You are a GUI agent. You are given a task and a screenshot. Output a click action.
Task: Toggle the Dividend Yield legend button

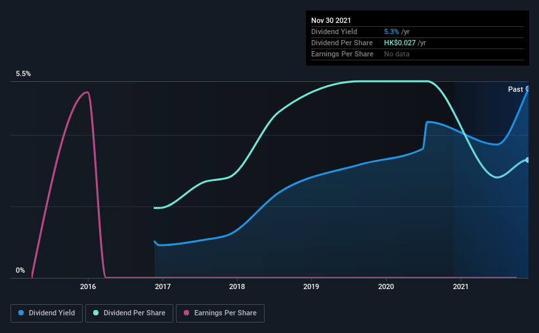coord(47,313)
